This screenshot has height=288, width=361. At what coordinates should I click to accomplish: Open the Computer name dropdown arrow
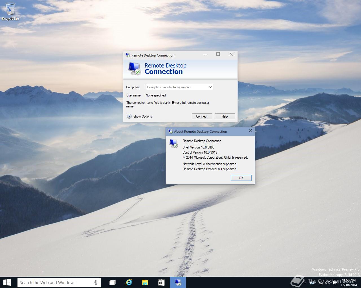click(x=210, y=87)
